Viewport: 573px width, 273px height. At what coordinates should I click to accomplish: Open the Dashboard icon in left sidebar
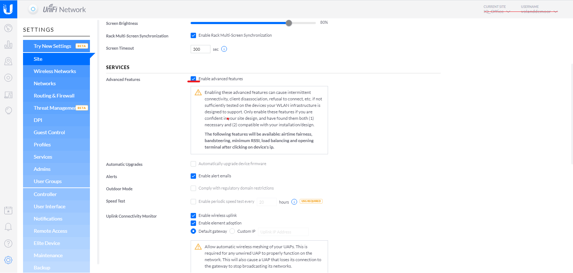click(8, 28)
